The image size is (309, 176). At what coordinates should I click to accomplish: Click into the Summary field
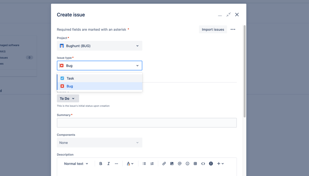pyautogui.click(x=147, y=123)
